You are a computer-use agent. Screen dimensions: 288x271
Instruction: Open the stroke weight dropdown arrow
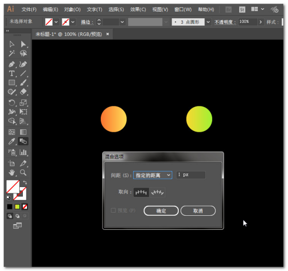click(x=122, y=22)
